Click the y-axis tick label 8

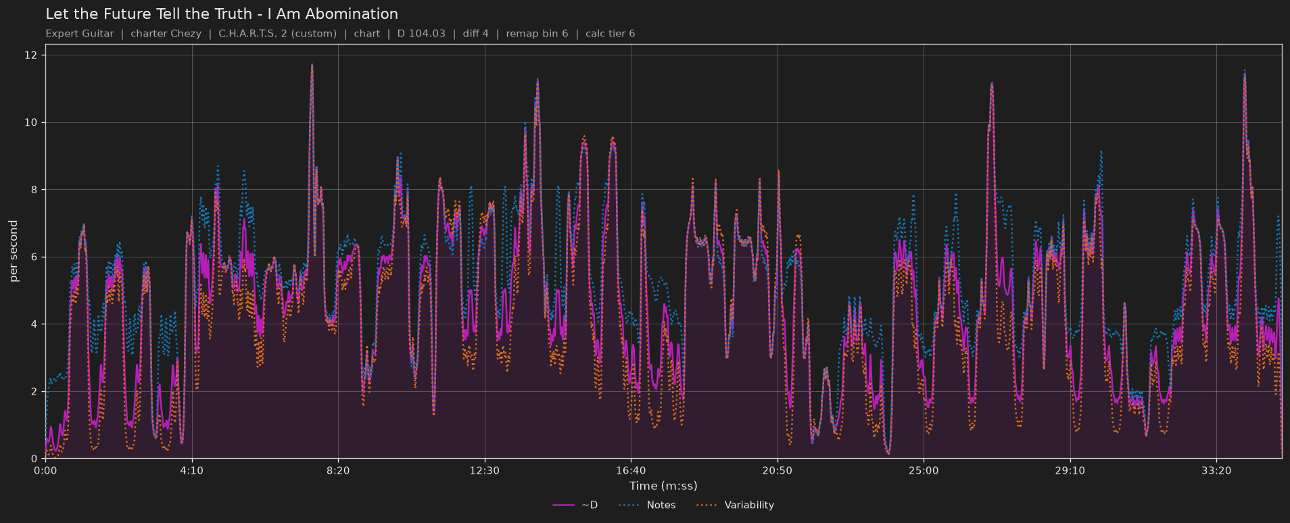pyautogui.click(x=34, y=190)
